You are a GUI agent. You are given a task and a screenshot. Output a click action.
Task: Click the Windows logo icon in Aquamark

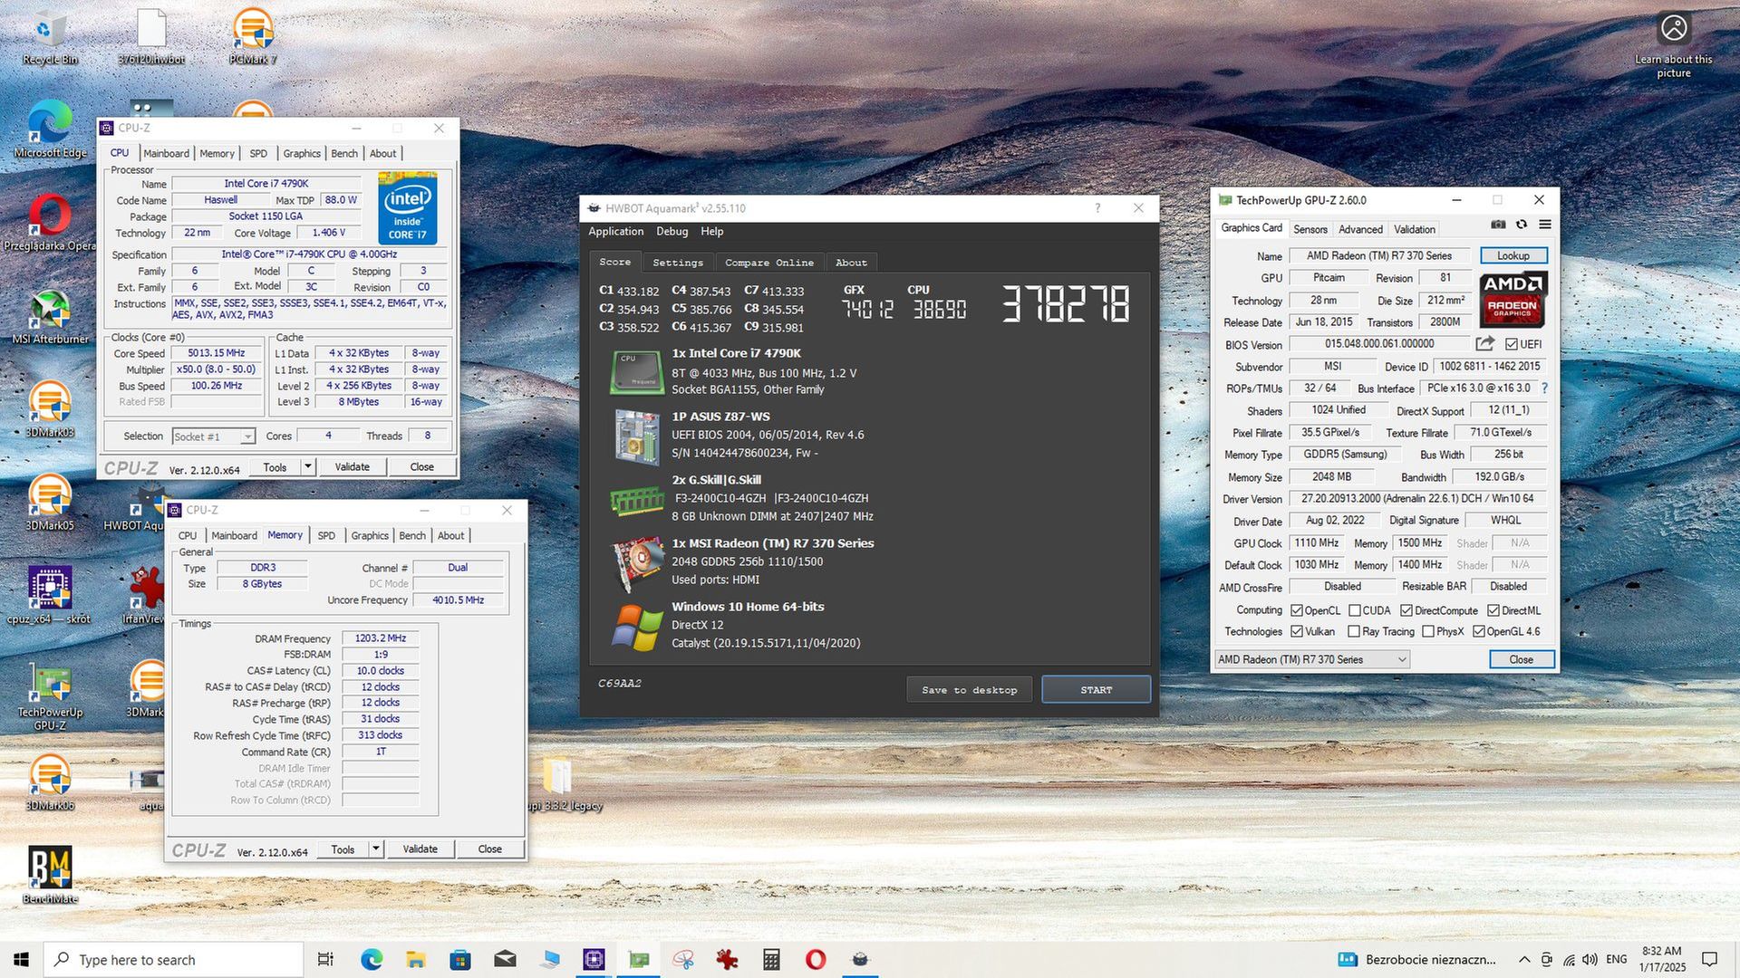point(636,626)
